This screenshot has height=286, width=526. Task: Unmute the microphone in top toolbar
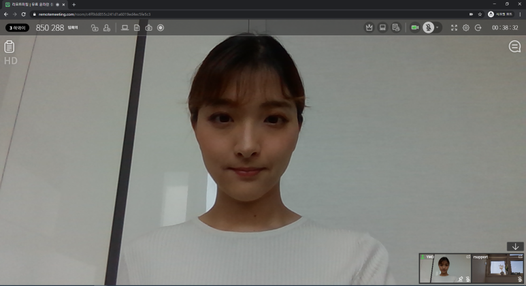429,27
